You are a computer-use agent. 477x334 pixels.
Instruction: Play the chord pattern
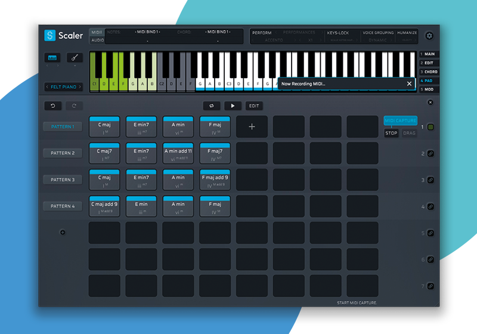coord(233,106)
